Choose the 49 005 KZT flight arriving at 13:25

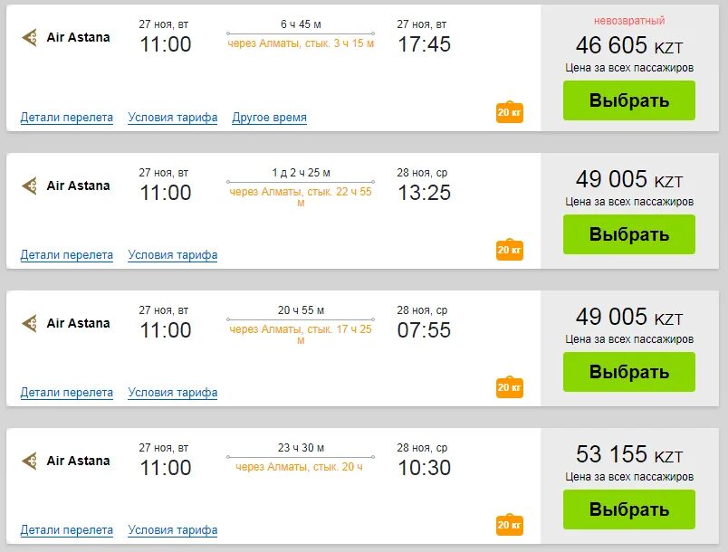[629, 234]
